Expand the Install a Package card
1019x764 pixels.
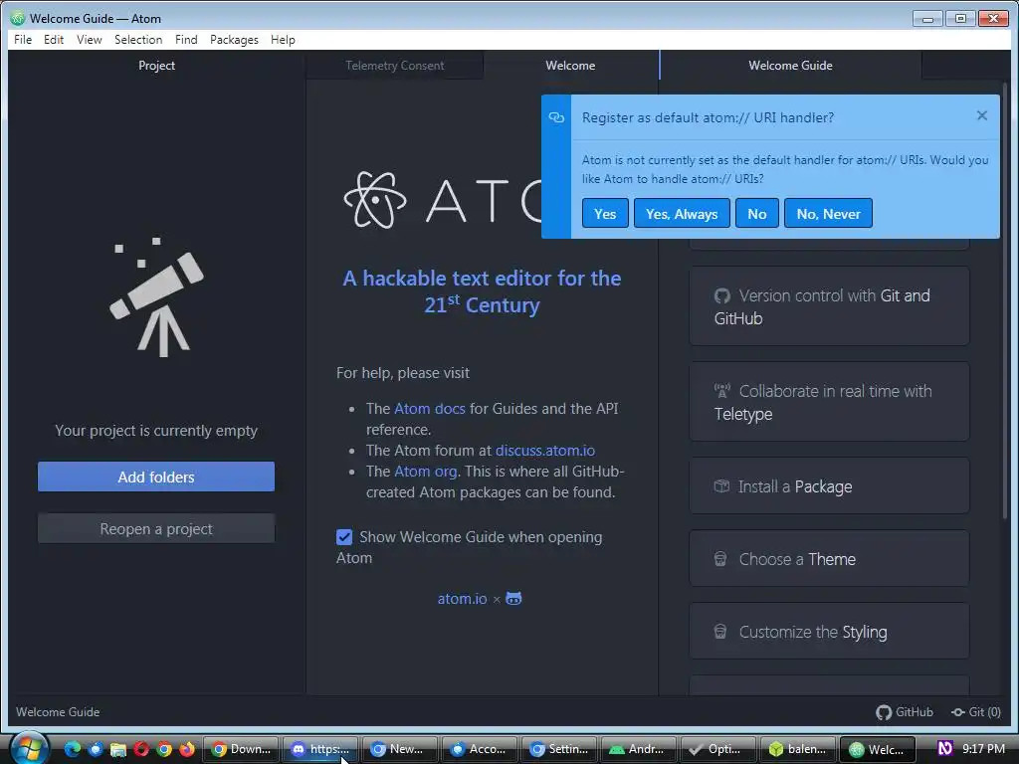[829, 485]
